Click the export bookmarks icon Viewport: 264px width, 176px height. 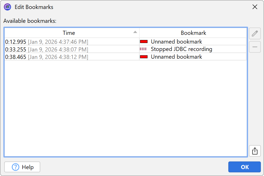coord(255,151)
